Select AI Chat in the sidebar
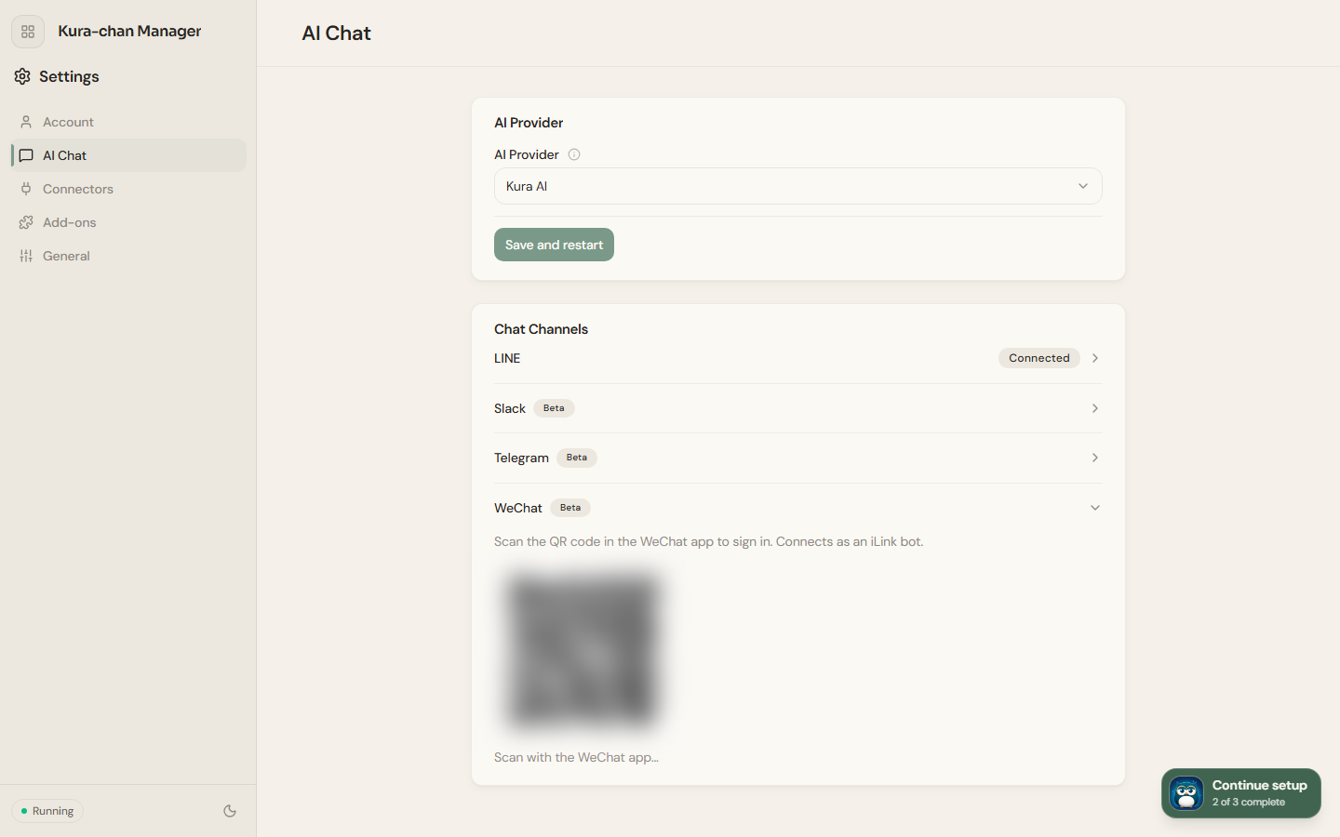1340x837 pixels. pyautogui.click(x=128, y=155)
